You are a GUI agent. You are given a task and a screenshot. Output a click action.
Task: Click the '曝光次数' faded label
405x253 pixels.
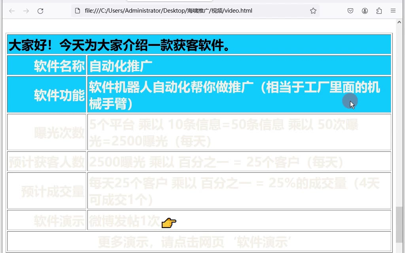coord(59,133)
